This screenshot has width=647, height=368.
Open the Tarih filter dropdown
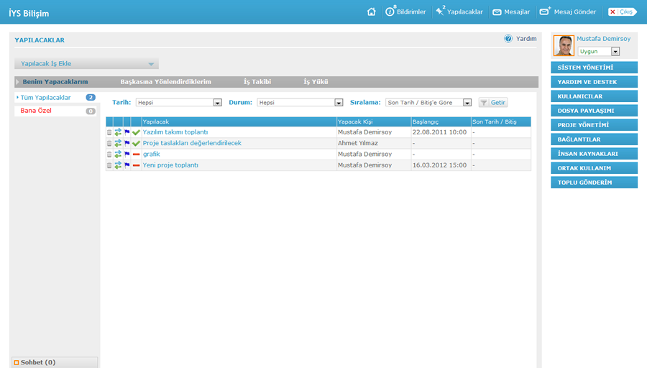(x=217, y=103)
